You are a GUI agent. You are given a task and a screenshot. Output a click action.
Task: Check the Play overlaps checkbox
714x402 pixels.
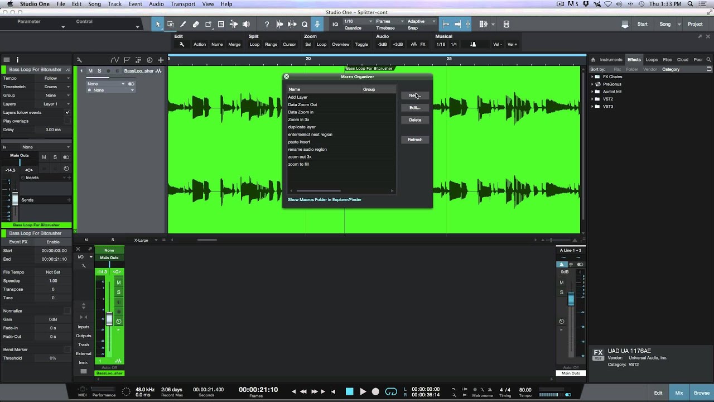(x=67, y=121)
